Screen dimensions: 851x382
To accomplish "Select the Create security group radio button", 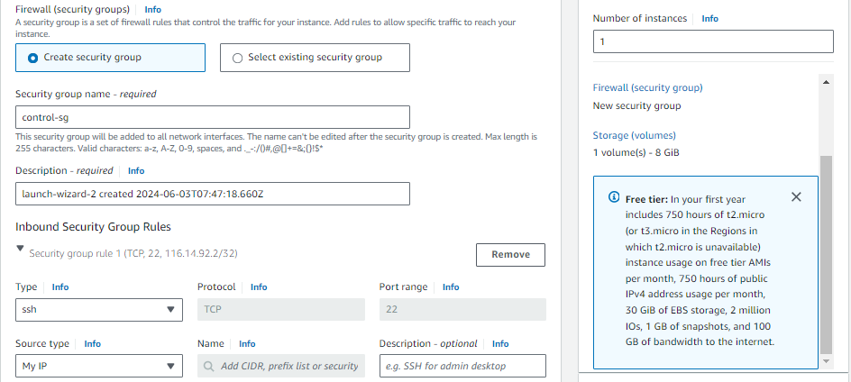I will (x=33, y=58).
